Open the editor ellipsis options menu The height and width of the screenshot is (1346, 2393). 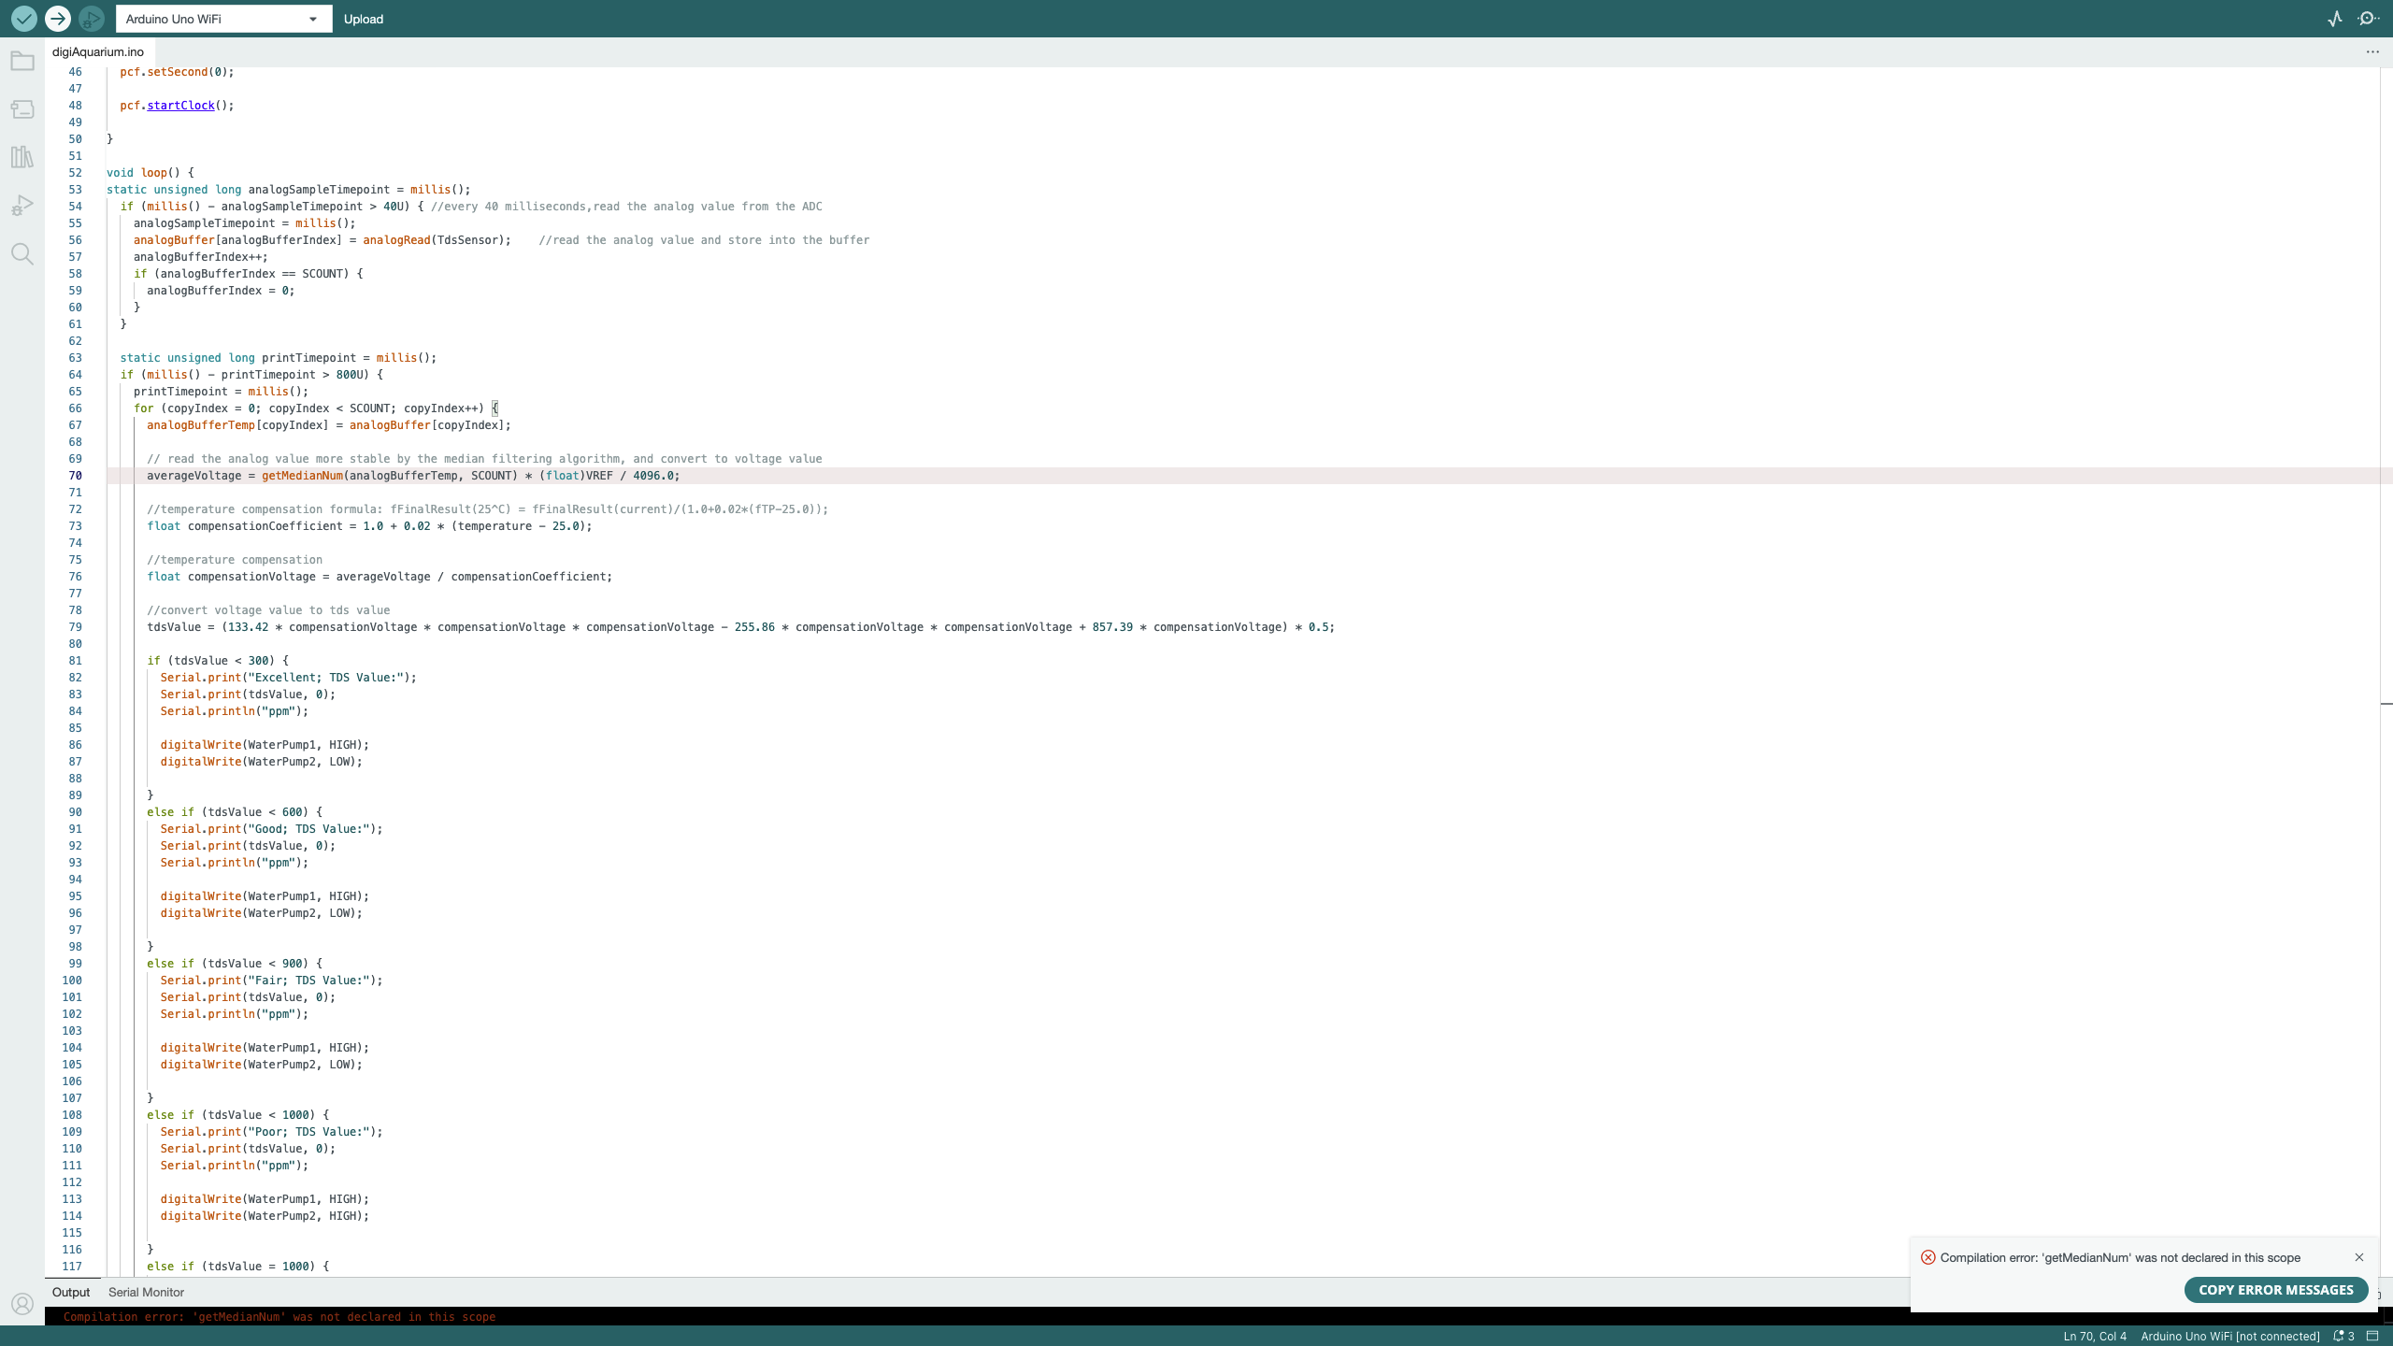(x=2372, y=51)
